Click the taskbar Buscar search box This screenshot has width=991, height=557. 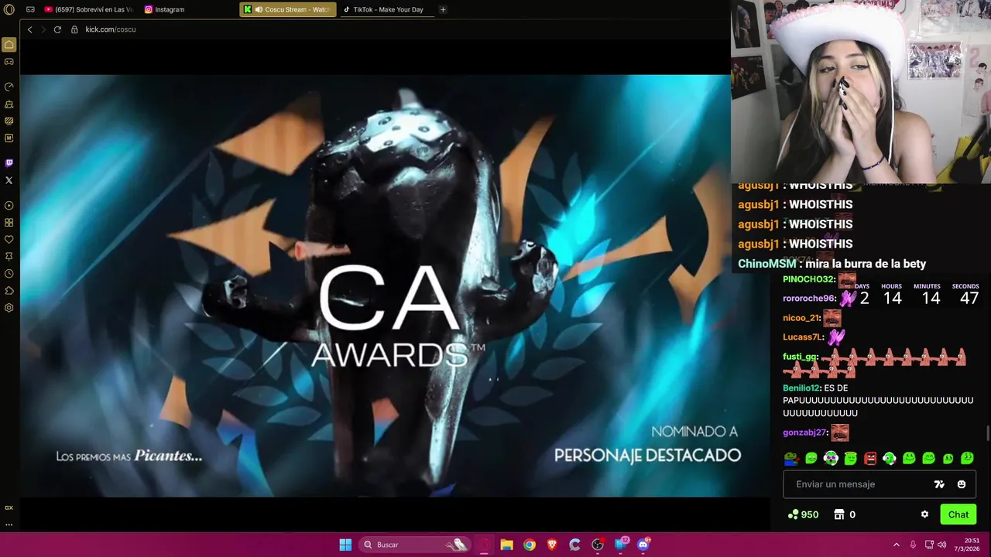click(414, 545)
